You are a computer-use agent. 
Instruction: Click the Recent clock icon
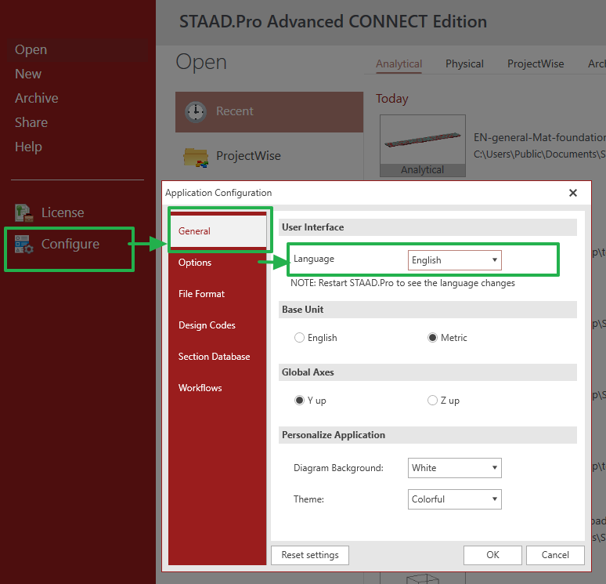pos(196,112)
